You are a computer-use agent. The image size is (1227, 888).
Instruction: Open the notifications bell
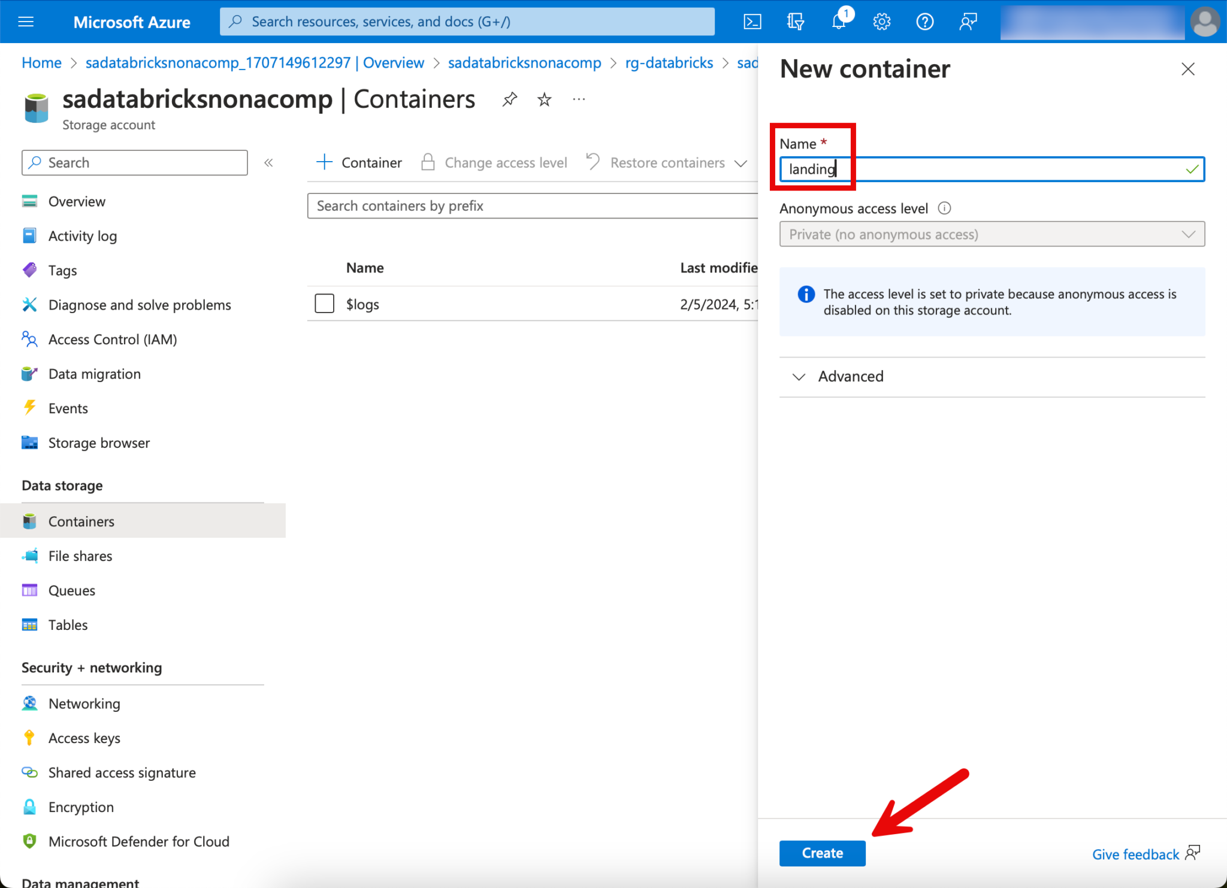839,22
